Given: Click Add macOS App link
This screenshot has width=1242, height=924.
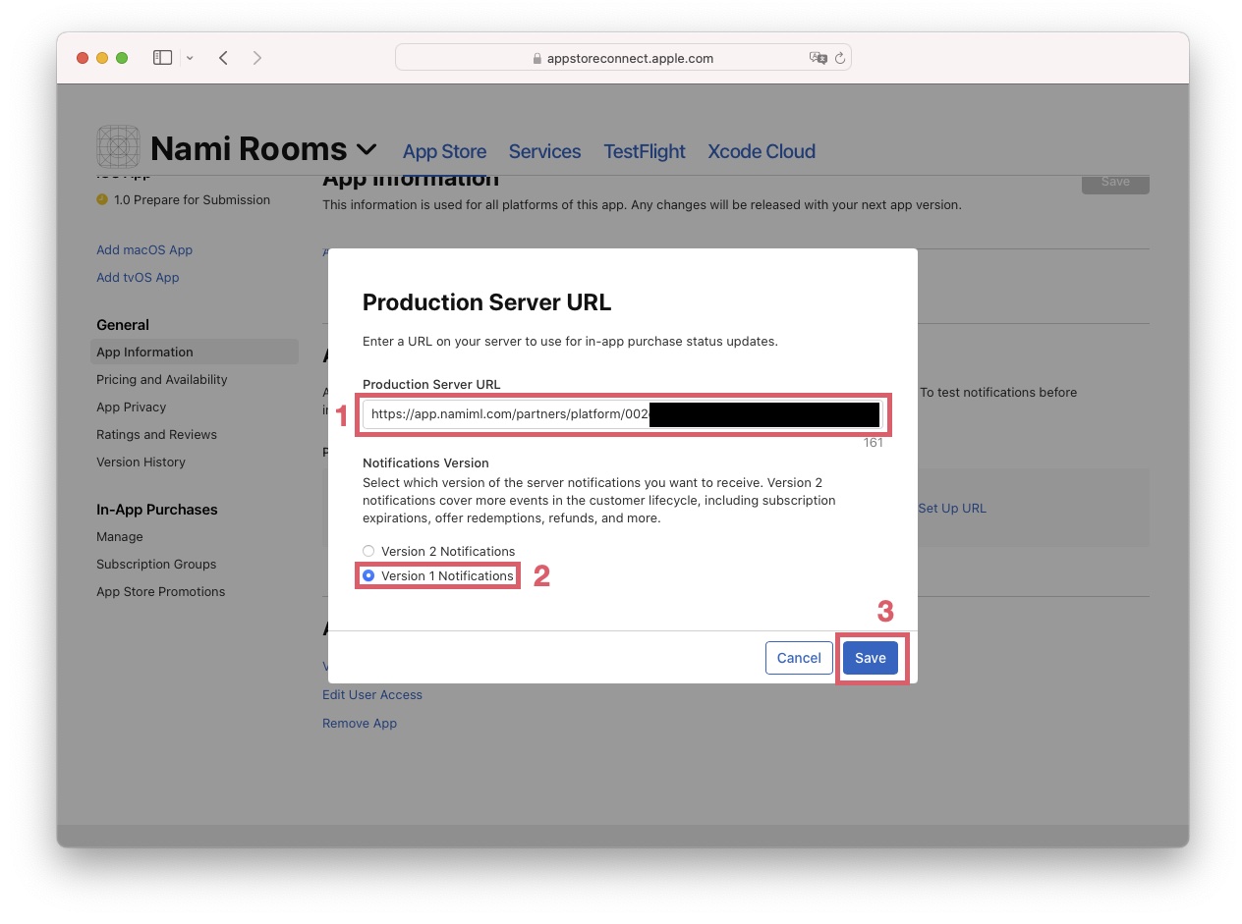Looking at the screenshot, I should click(144, 249).
